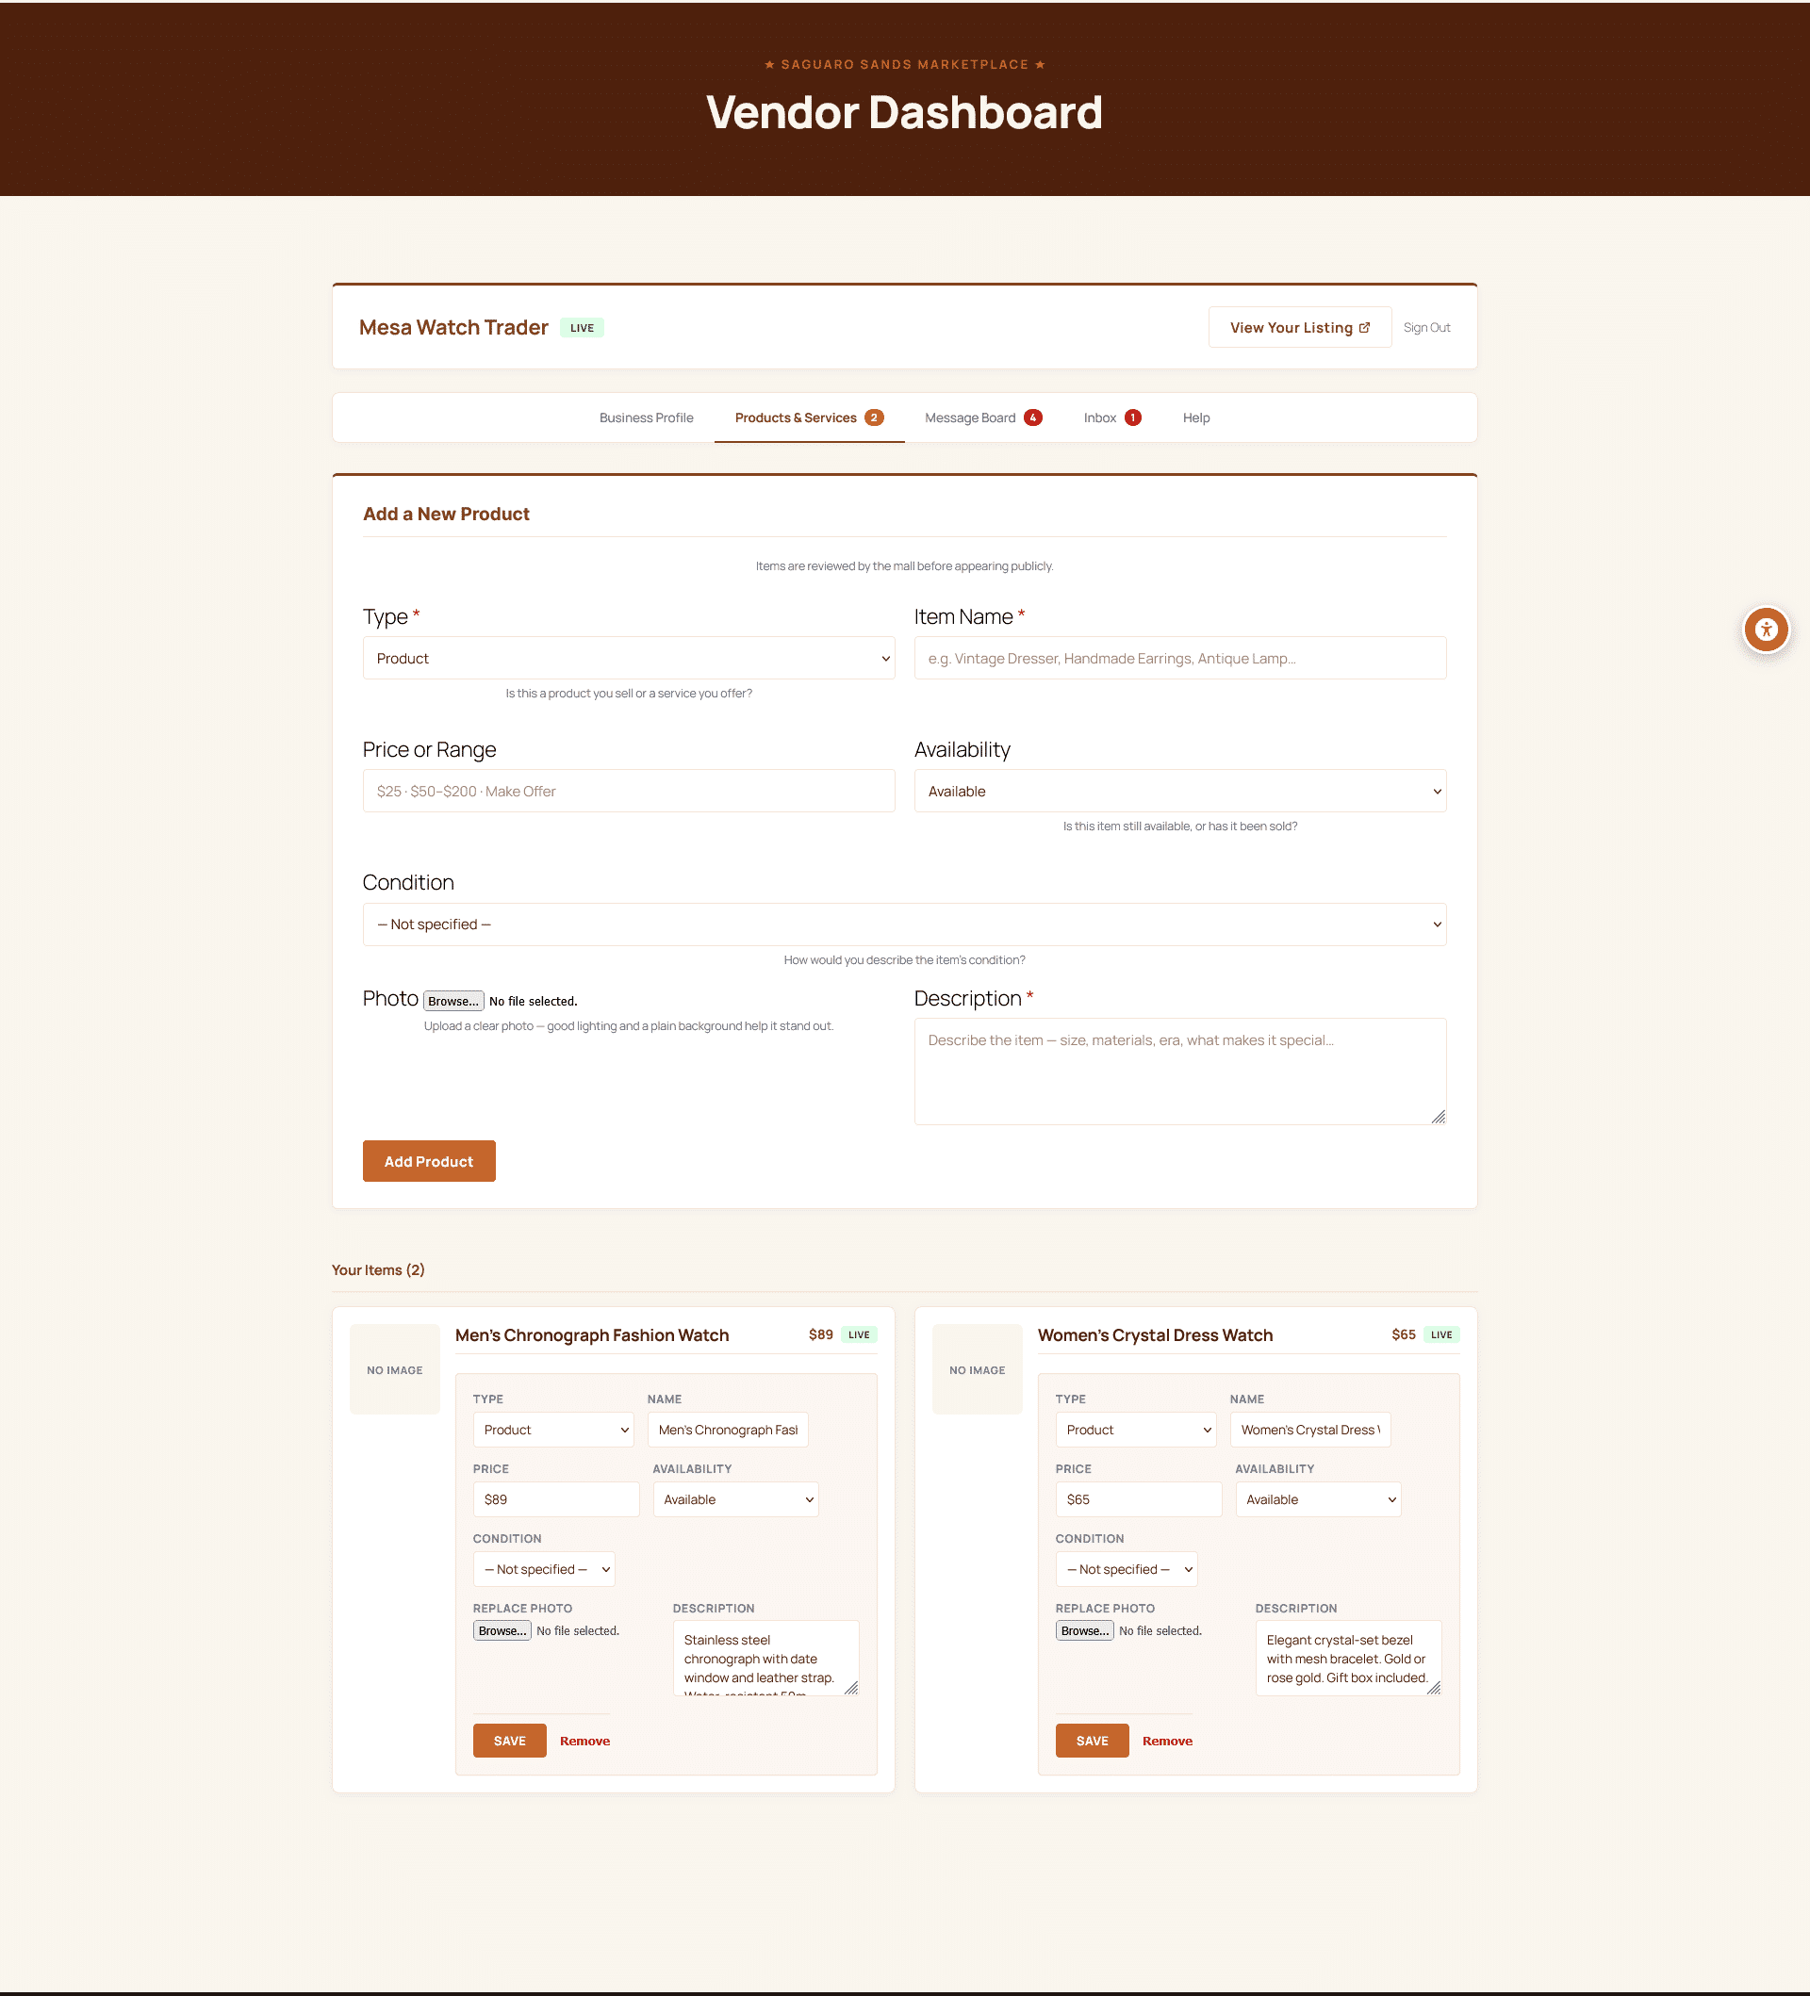This screenshot has height=1996, width=1810.
Task: Switch to the Business Profile tab
Action: (646, 417)
